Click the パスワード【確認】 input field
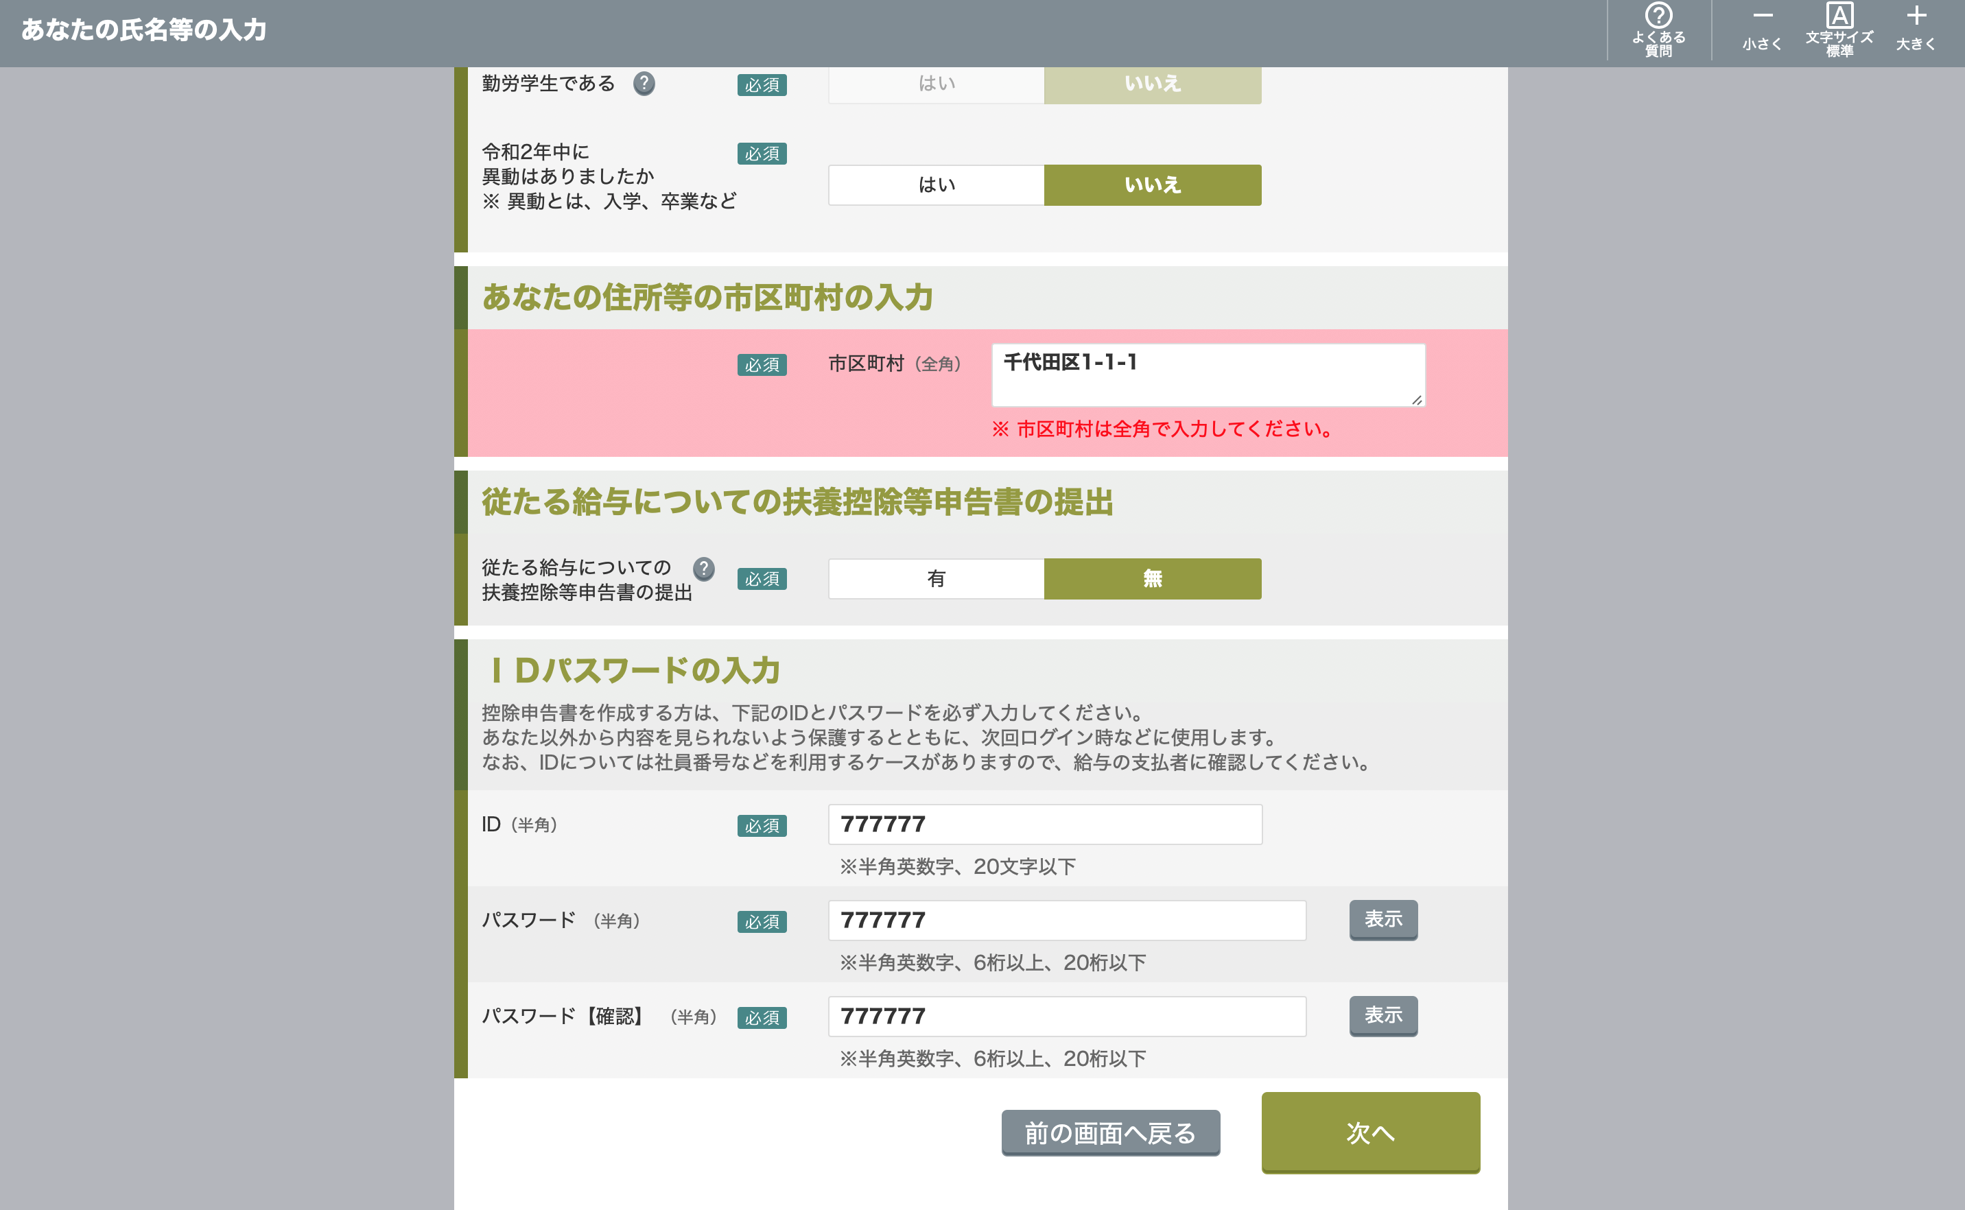The image size is (1965, 1210). (1066, 1017)
